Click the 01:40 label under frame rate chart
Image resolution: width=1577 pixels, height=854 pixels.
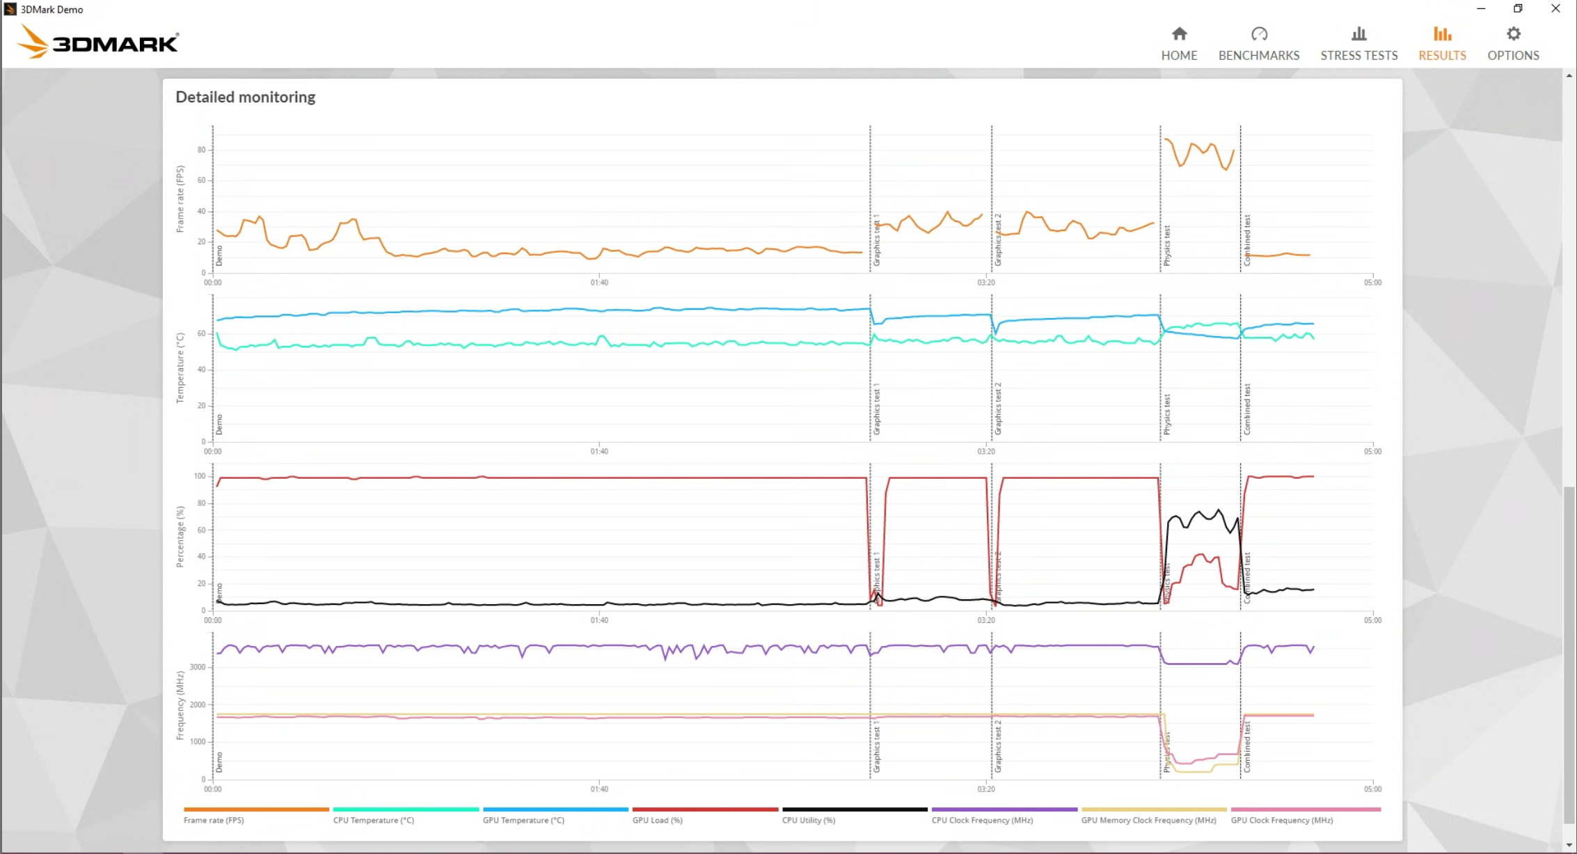(599, 283)
